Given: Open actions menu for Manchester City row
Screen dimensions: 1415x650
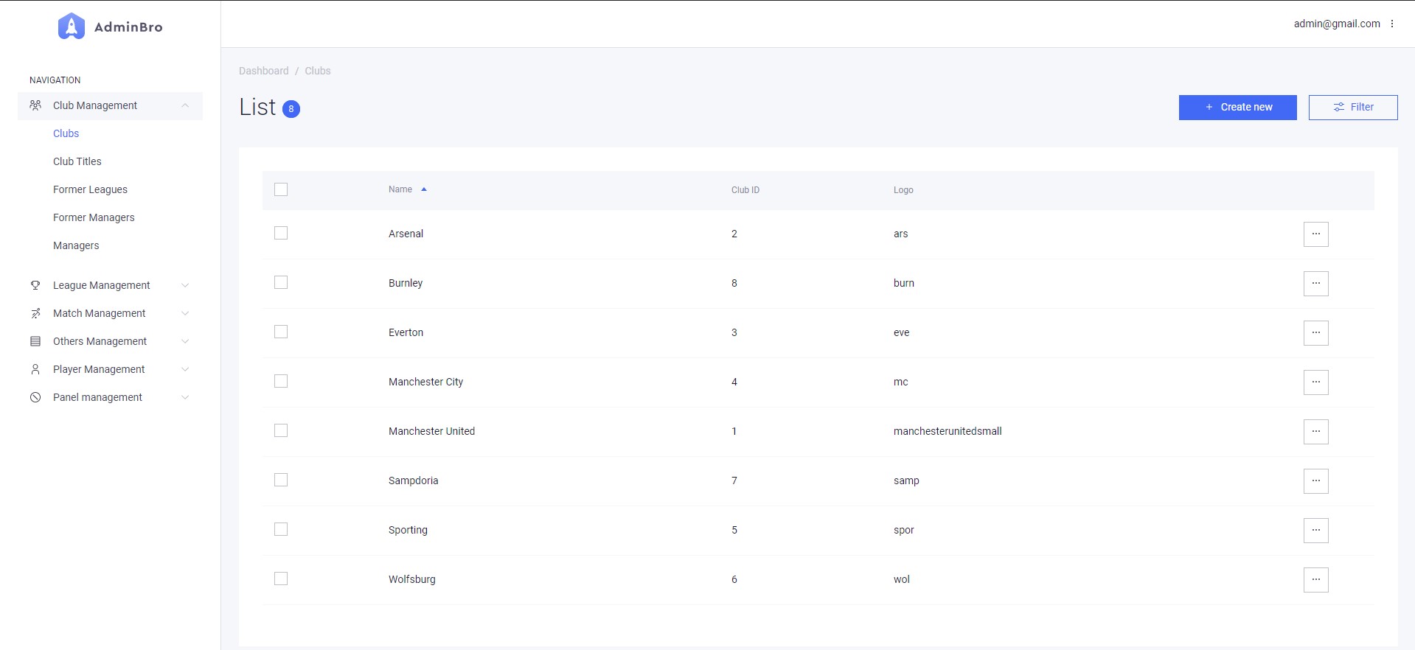Looking at the screenshot, I should pyautogui.click(x=1316, y=382).
